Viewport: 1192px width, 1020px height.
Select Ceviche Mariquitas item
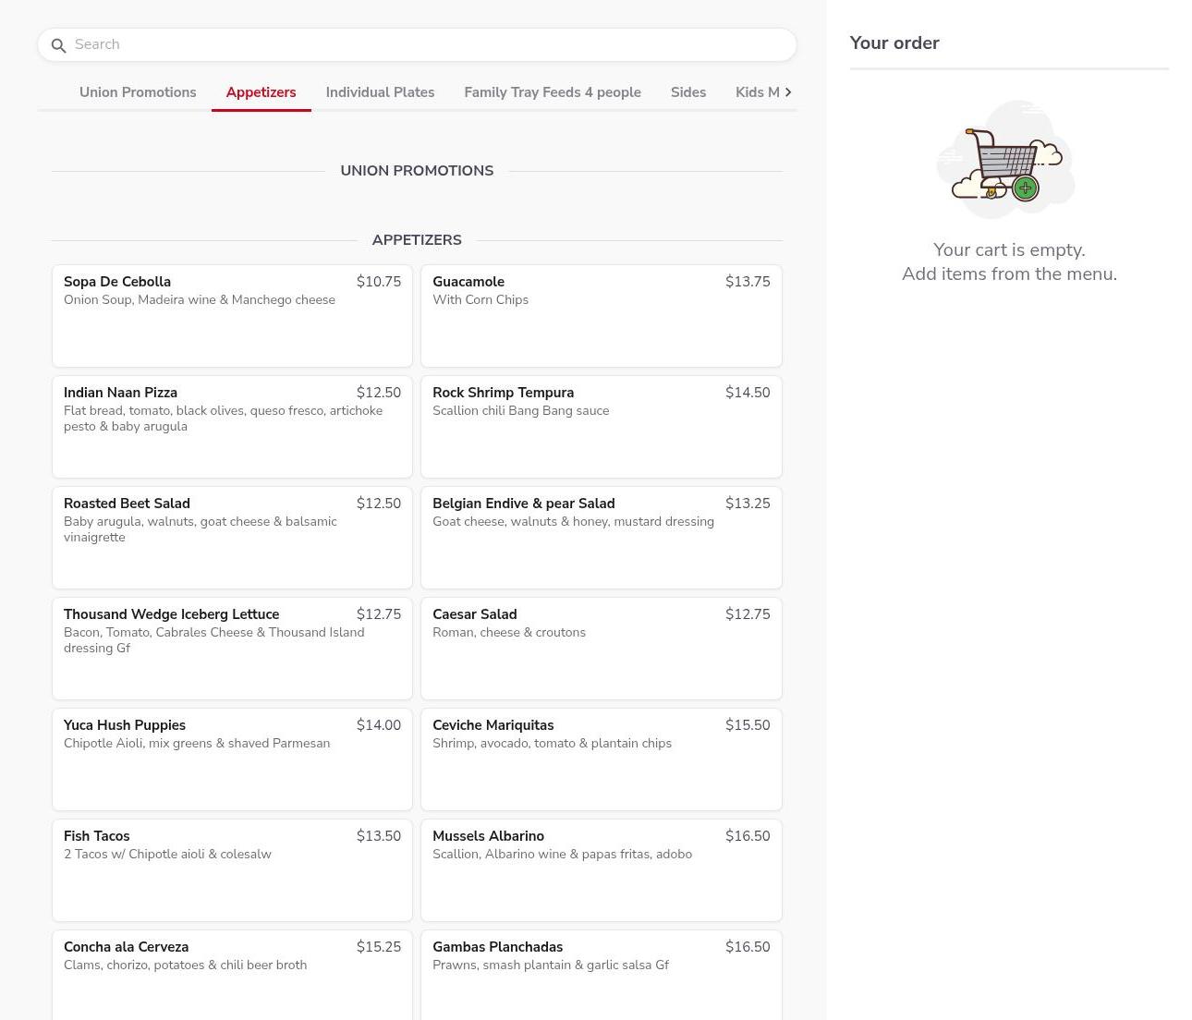(x=601, y=759)
